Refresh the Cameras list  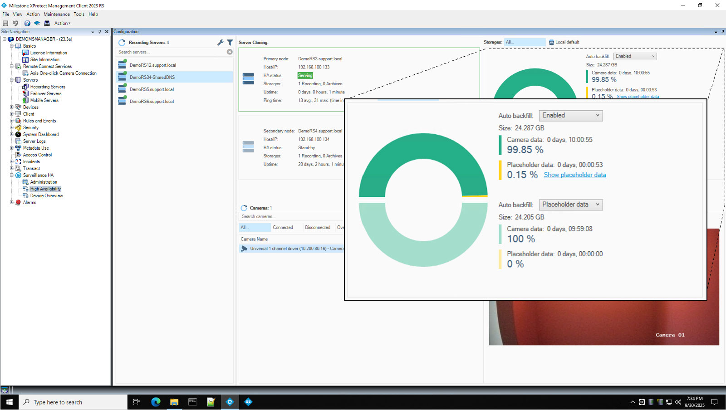tap(244, 208)
